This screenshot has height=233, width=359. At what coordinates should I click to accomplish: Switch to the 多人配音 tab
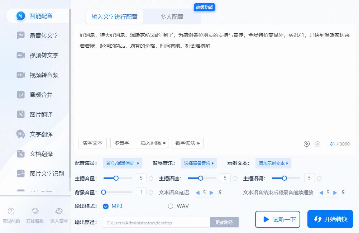coord(171,16)
